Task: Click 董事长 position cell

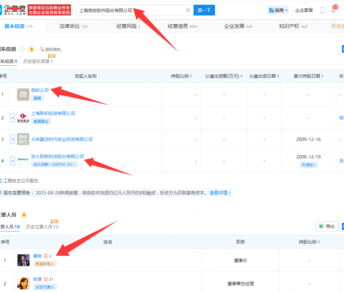Action: pyautogui.click(x=241, y=260)
